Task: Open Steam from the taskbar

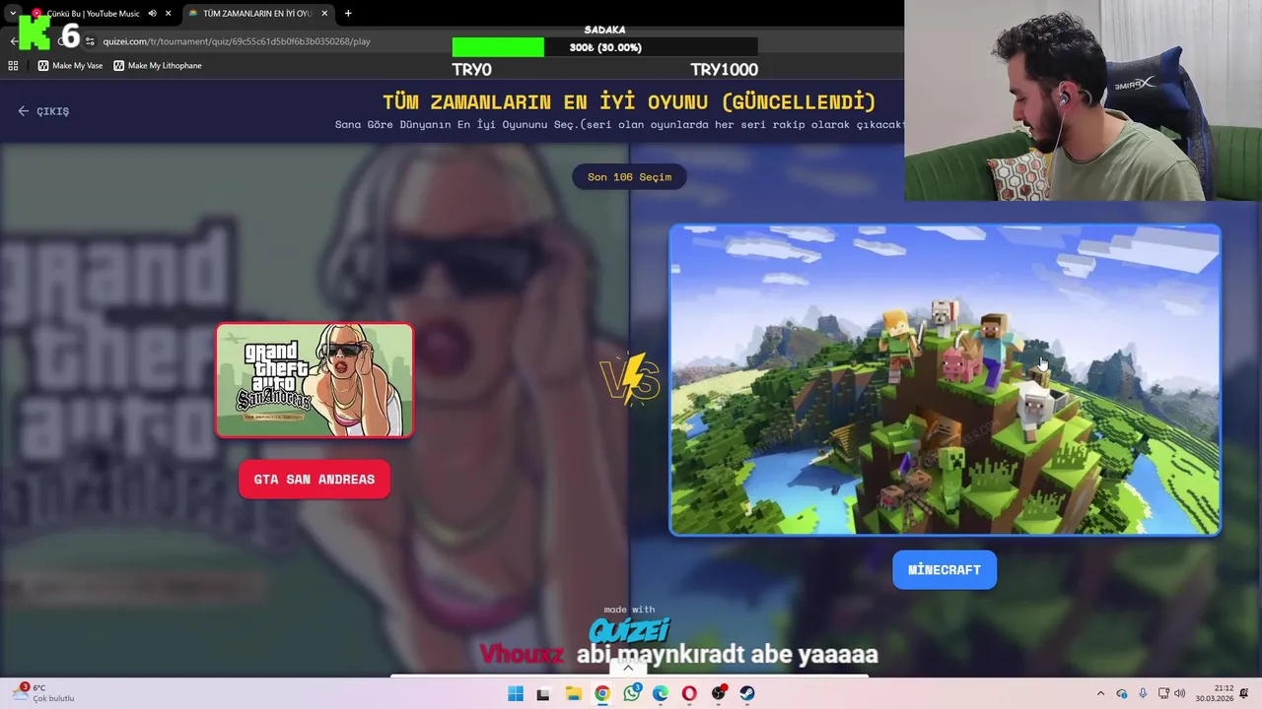Action: [x=747, y=694]
